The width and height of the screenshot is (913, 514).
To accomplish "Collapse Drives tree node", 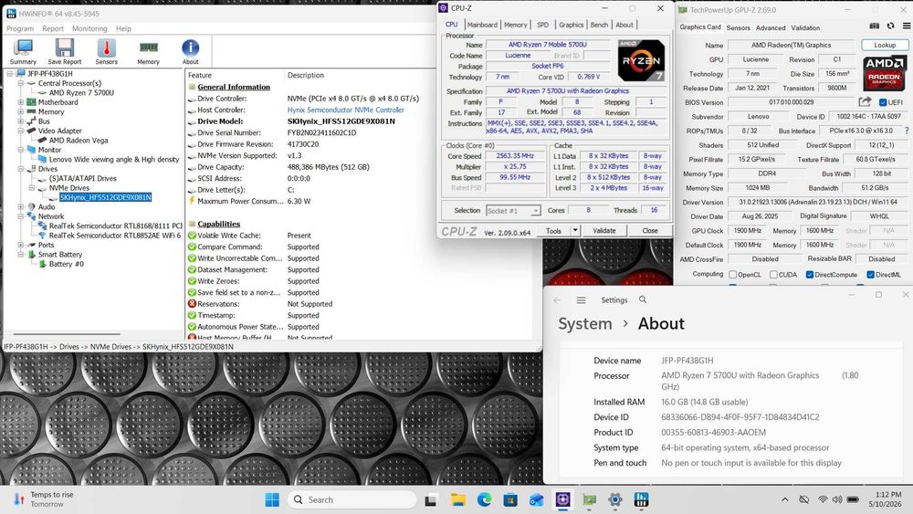I will coord(21,169).
